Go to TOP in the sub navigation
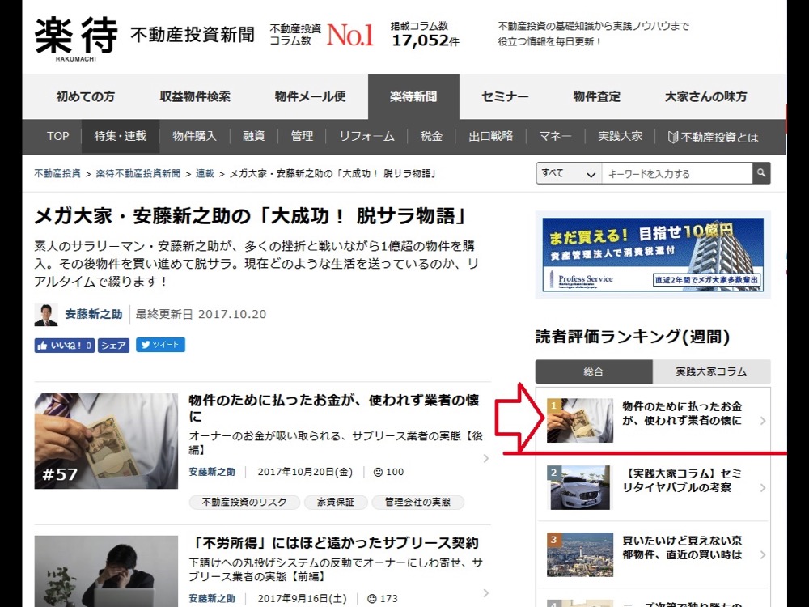 (x=57, y=136)
